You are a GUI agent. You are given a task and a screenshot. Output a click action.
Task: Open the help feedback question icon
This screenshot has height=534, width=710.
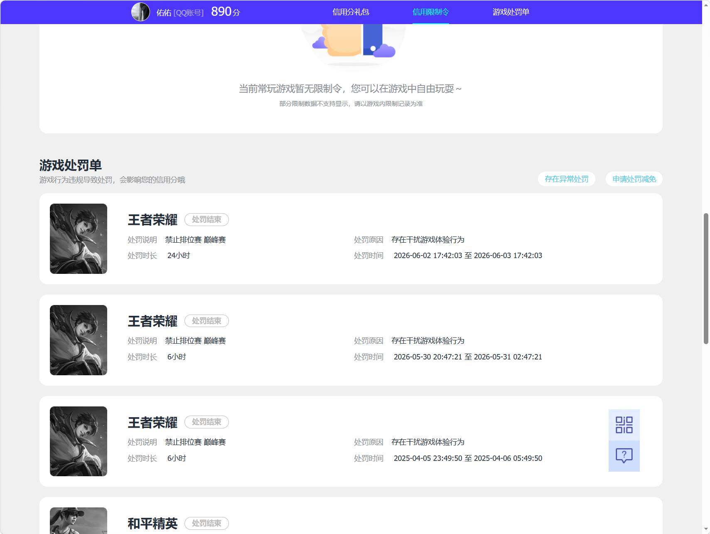tap(624, 456)
